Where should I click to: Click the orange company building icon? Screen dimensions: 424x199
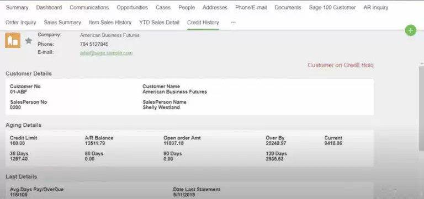click(13, 40)
